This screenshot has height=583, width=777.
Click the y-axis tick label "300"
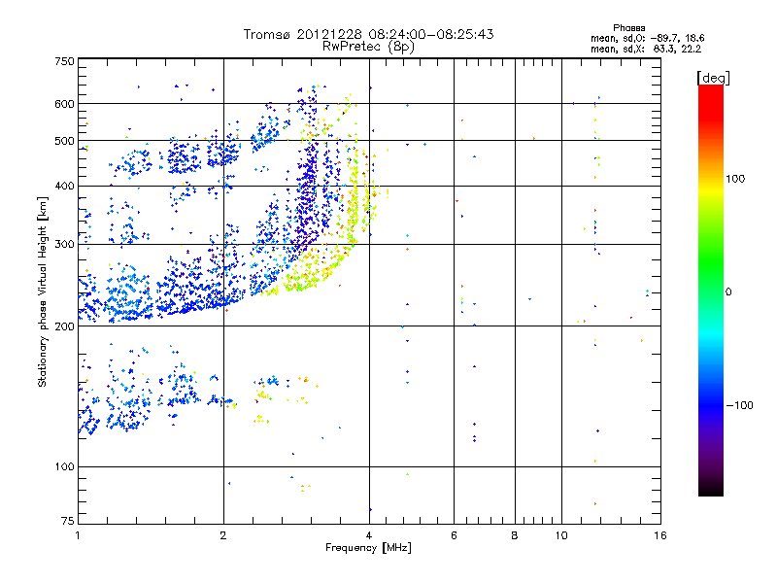click(64, 245)
